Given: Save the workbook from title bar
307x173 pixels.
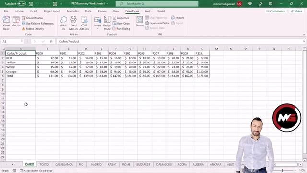Looking at the screenshot, I should tap(31, 4).
